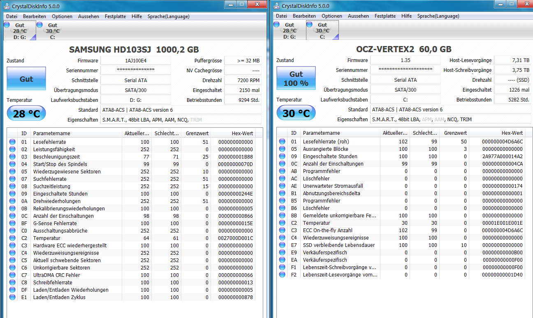Select D: G: disk tab in left window
533x318 pixels.
[19, 31]
